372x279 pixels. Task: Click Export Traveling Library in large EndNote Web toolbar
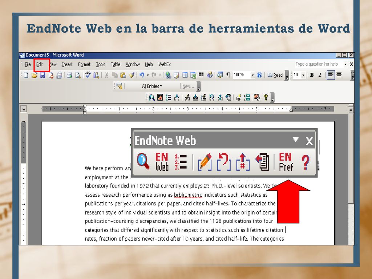point(262,162)
